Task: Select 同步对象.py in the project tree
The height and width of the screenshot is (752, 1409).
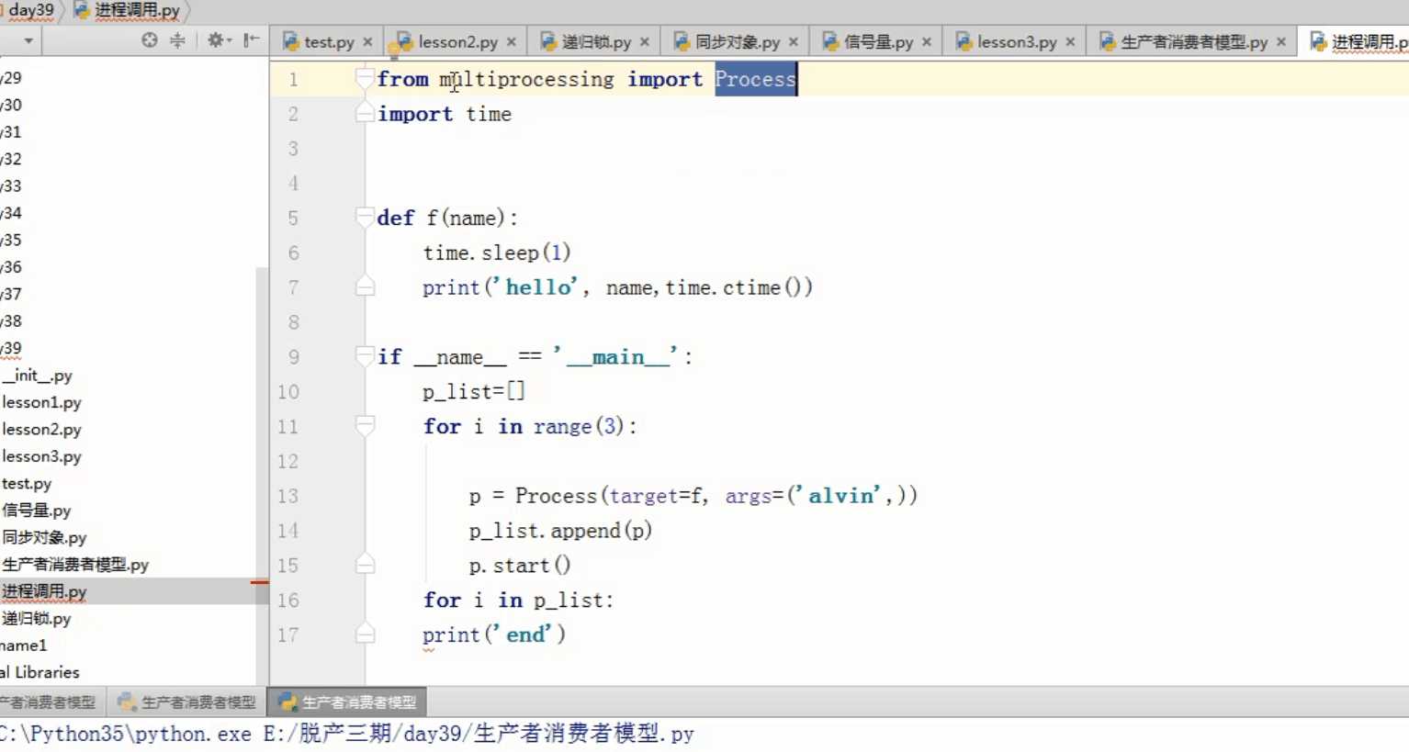Action: pos(44,537)
